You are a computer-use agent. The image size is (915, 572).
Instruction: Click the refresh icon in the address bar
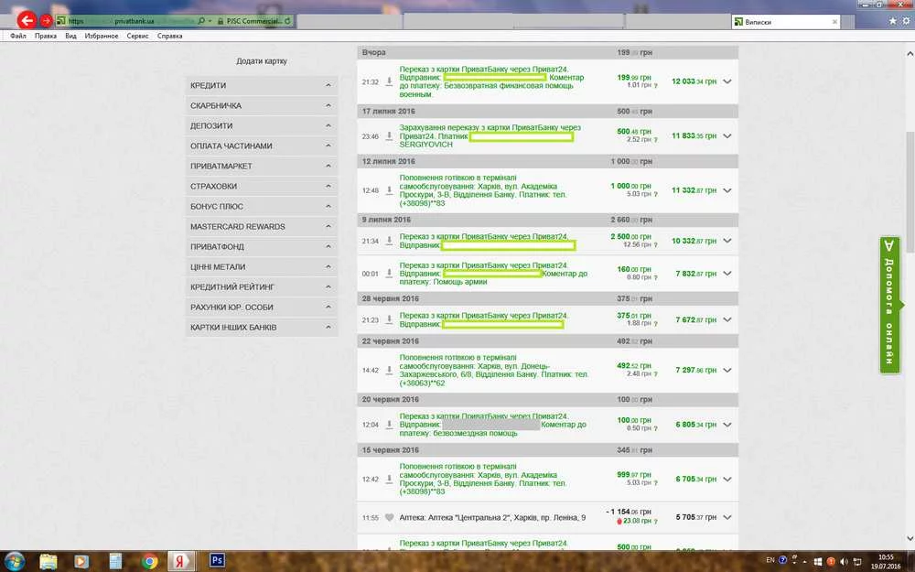point(287,21)
